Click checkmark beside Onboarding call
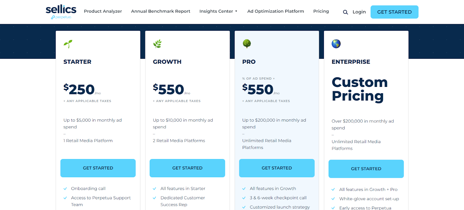 (65, 189)
